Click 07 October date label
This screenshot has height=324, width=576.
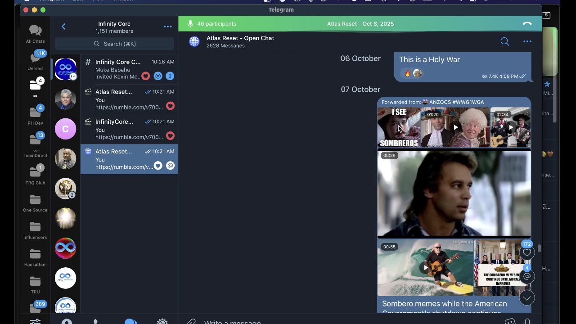click(360, 89)
